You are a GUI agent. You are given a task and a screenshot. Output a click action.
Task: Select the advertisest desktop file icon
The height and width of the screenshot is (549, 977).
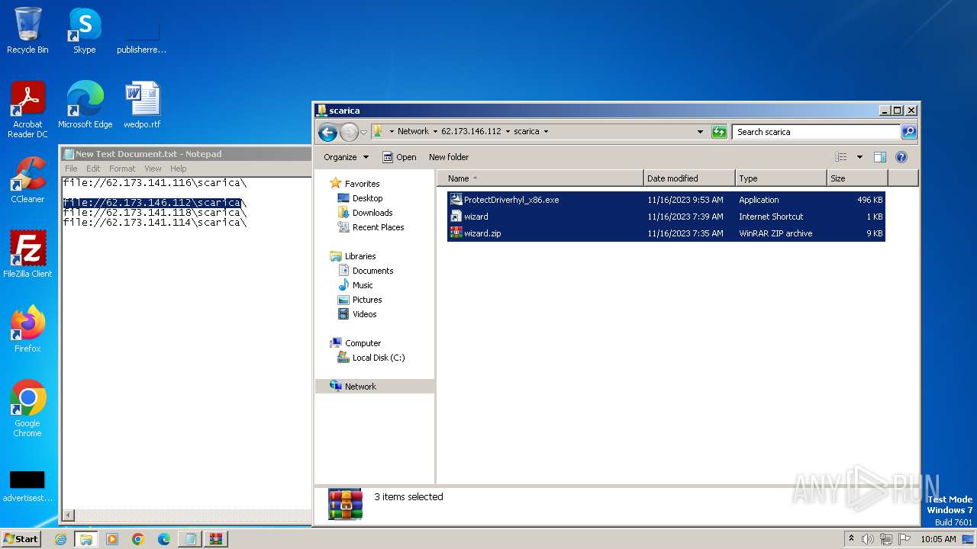[x=27, y=486]
